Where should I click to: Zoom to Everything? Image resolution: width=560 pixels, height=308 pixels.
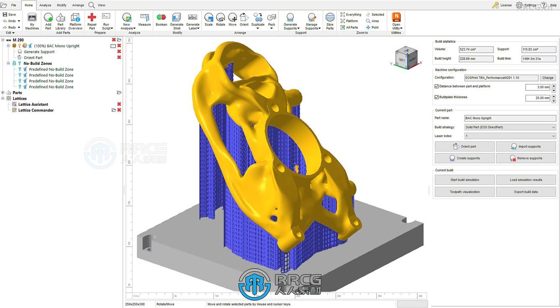click(351, 15)
